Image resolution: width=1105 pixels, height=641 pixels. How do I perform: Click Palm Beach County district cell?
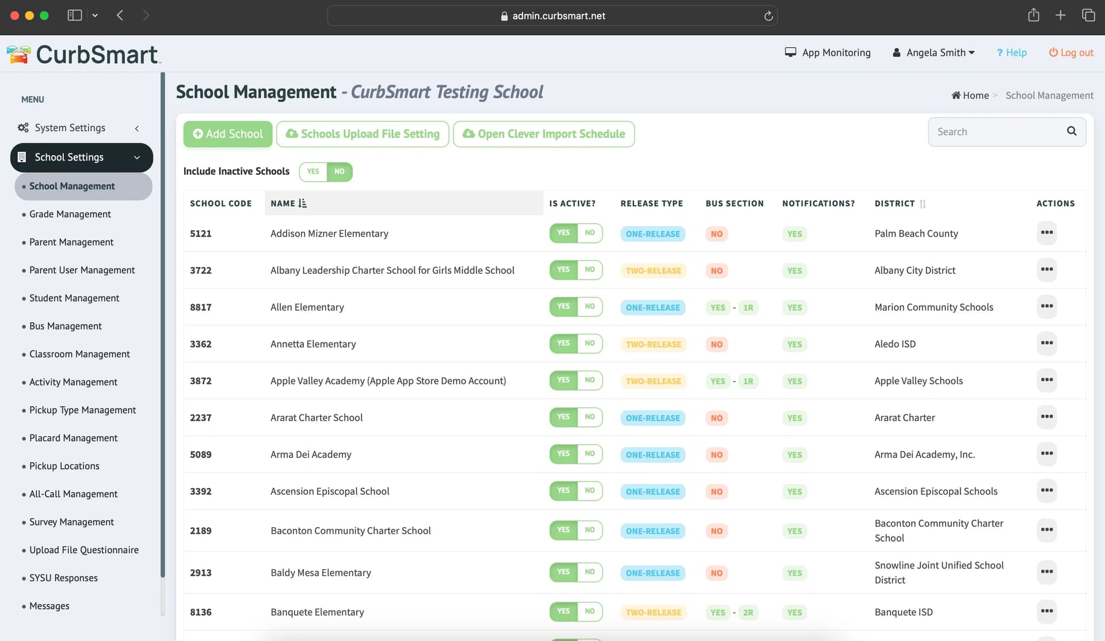(916, 234)
